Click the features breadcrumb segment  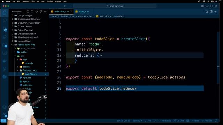pyautogui.click(x=82, y=16)
